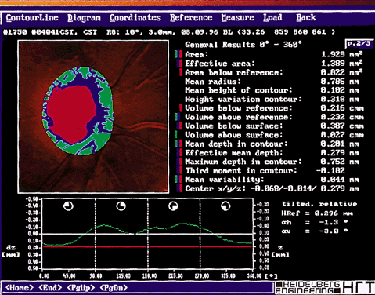Go Back using the menu bar

[x=306, y=18]
